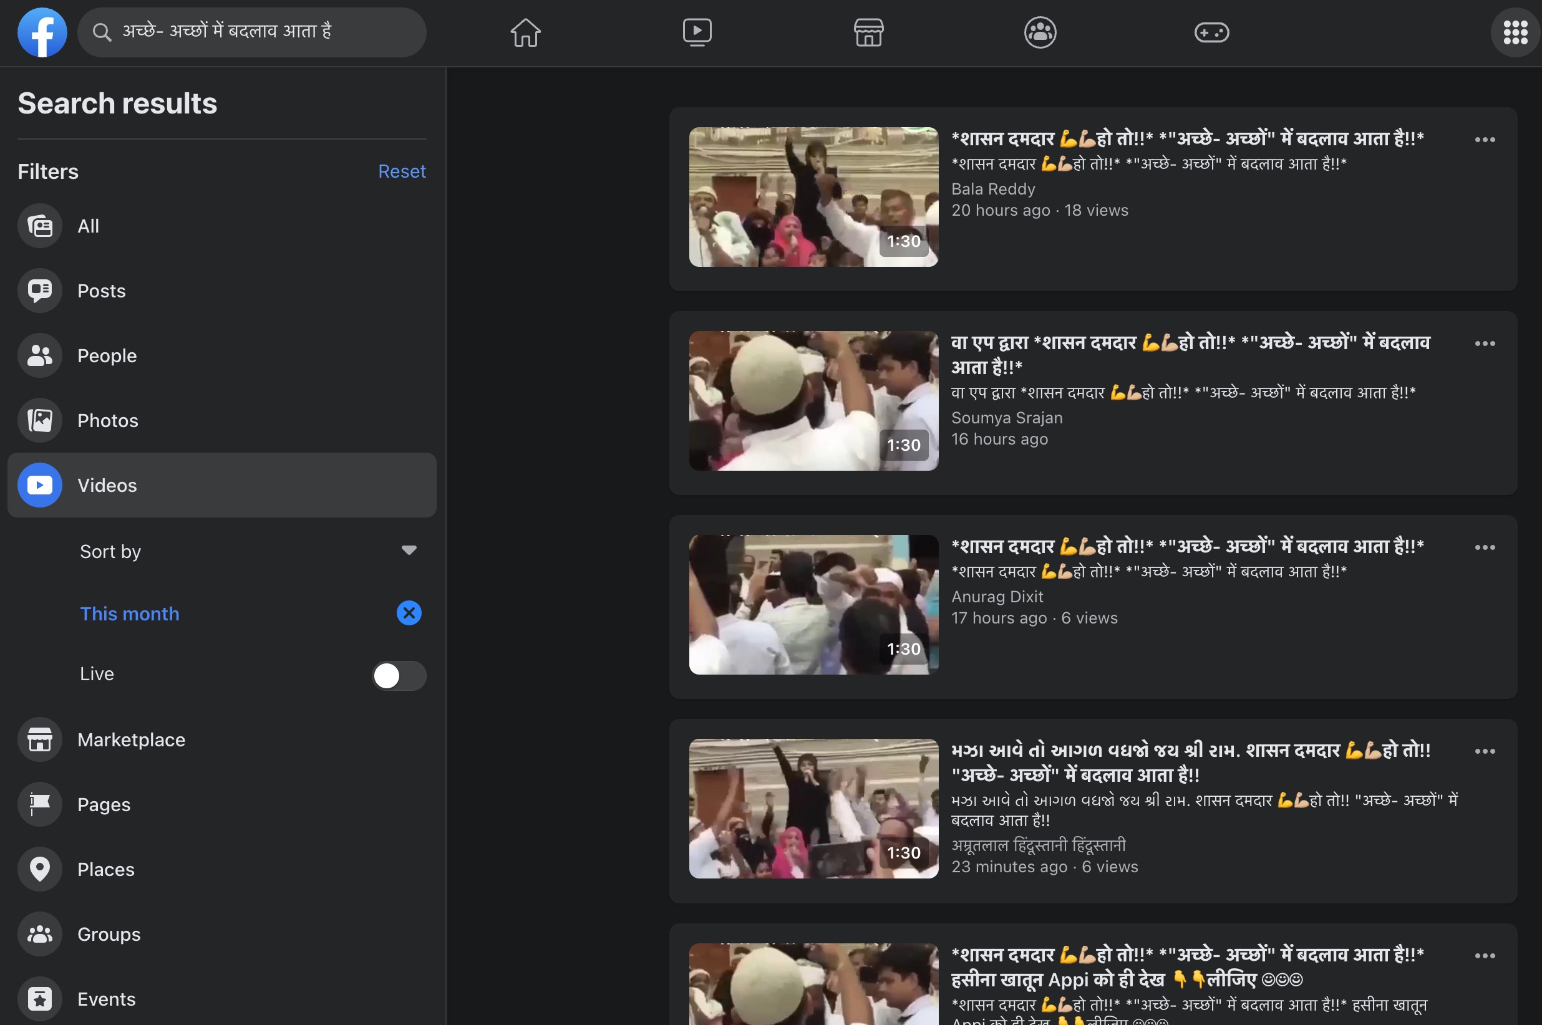Focus the Facebook search field
This screenshot has width=1542, height=1025.
pos(252,32)
